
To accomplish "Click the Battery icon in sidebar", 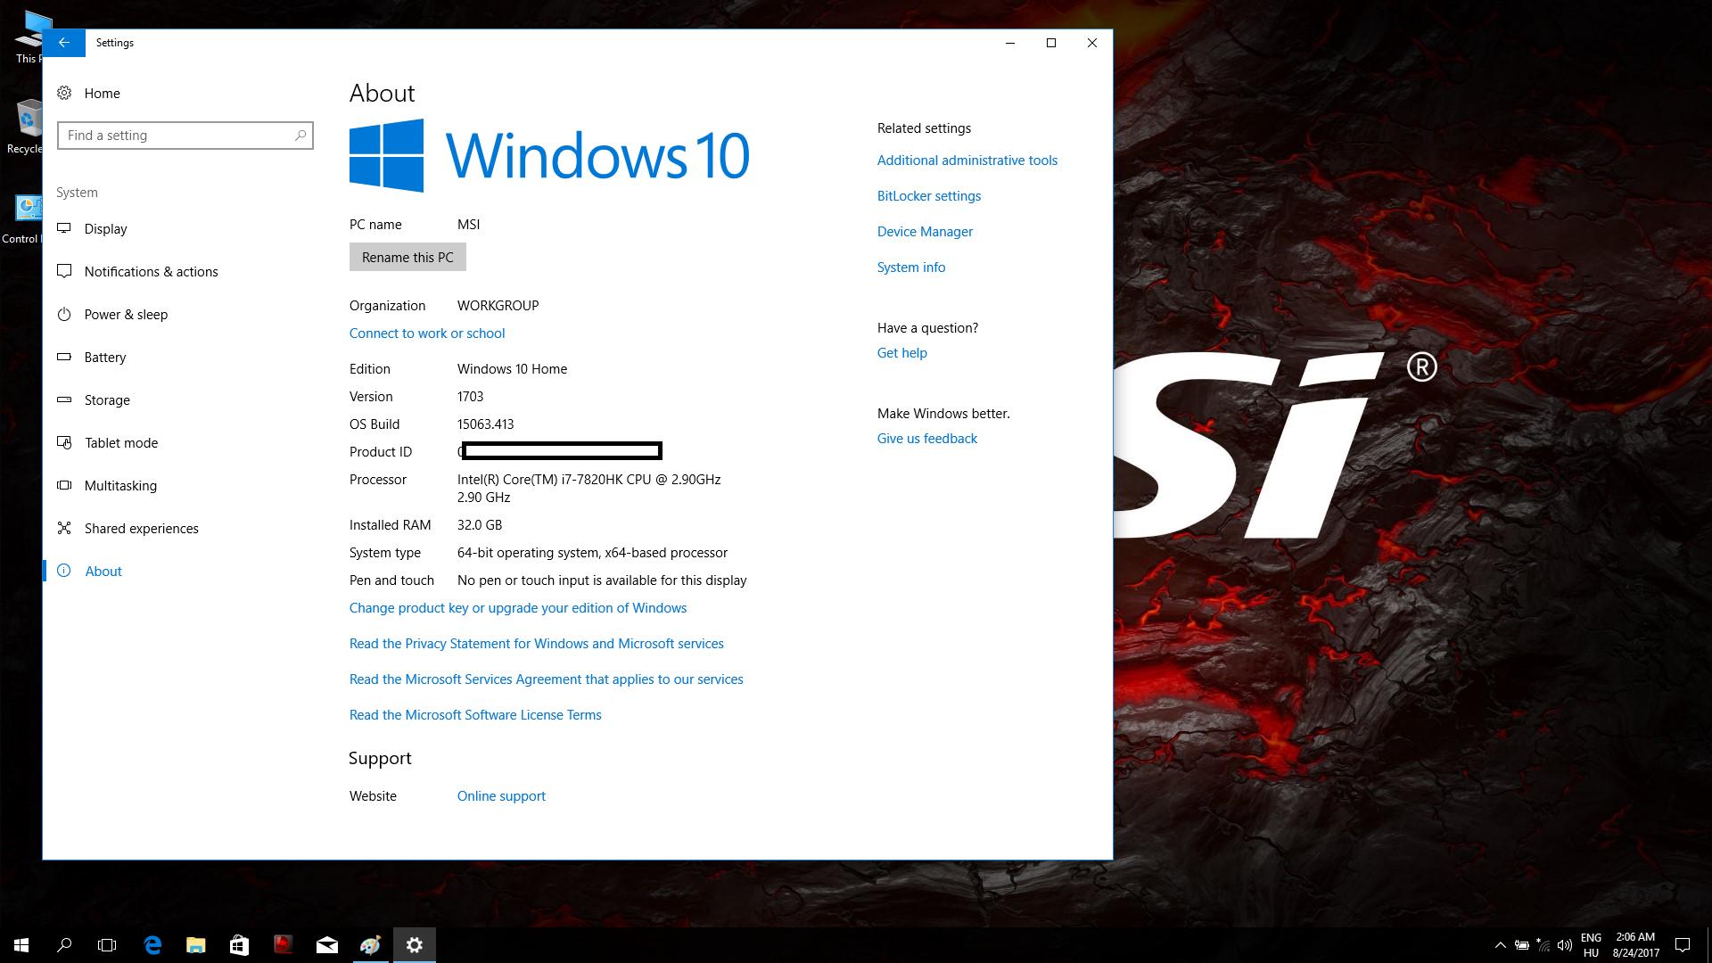I will coord(64,357).
